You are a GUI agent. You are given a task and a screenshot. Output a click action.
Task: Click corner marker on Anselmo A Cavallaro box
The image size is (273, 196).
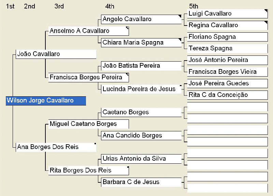pyautogui.click(x=127, y=28)
